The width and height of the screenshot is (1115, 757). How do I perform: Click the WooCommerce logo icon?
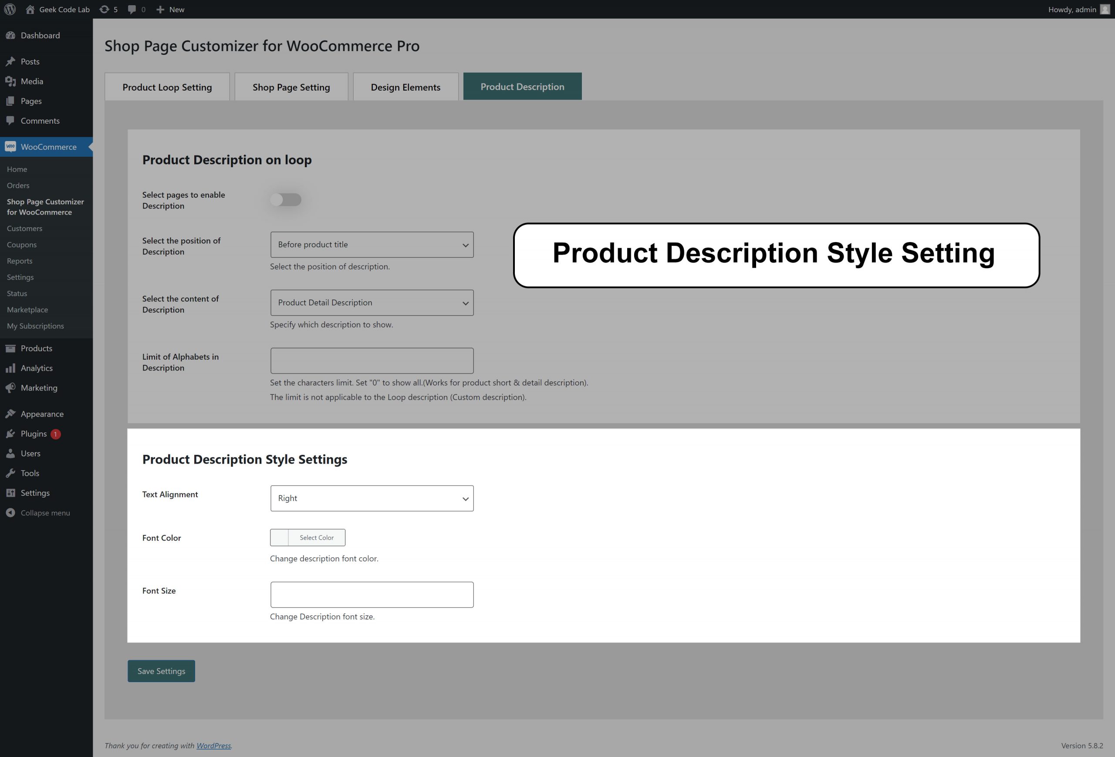pos(10,147)
